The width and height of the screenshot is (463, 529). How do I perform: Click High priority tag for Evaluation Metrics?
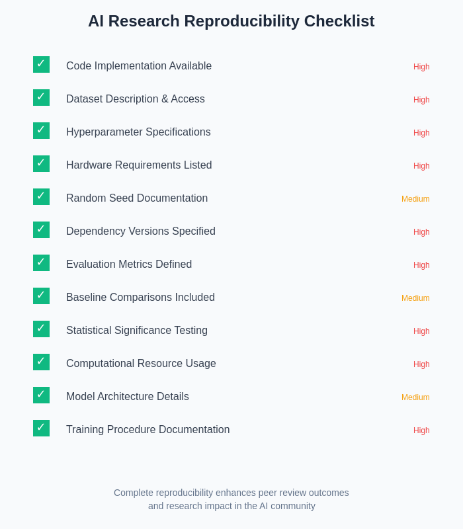pos(421,265)
